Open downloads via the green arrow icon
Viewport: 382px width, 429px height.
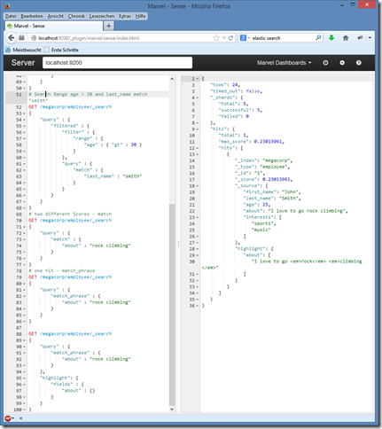click(x=331, y=38)
